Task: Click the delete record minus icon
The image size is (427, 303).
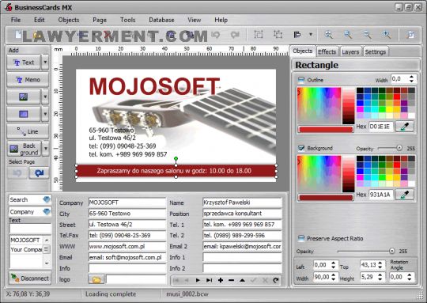Action: 231,280
